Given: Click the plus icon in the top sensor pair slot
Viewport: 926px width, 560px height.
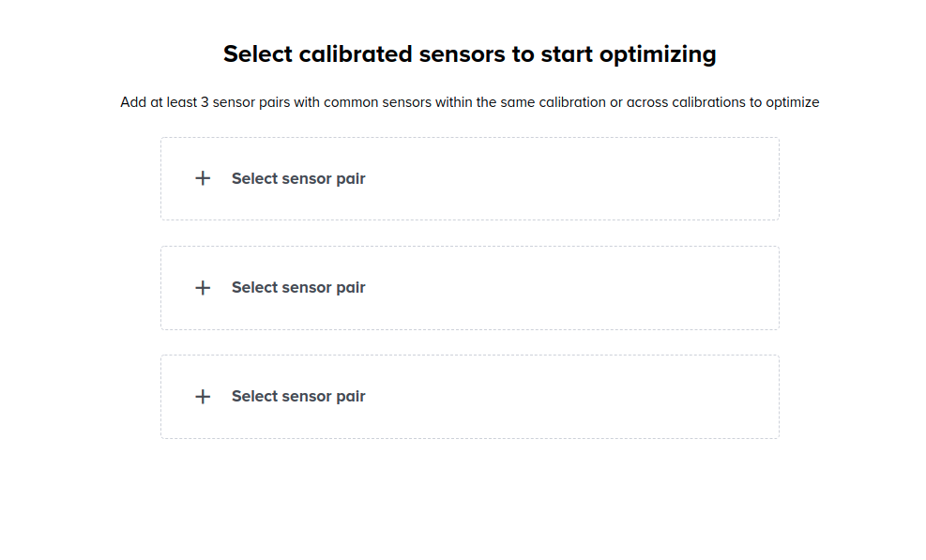Looking at the screenshot, I should click(203, 178).
